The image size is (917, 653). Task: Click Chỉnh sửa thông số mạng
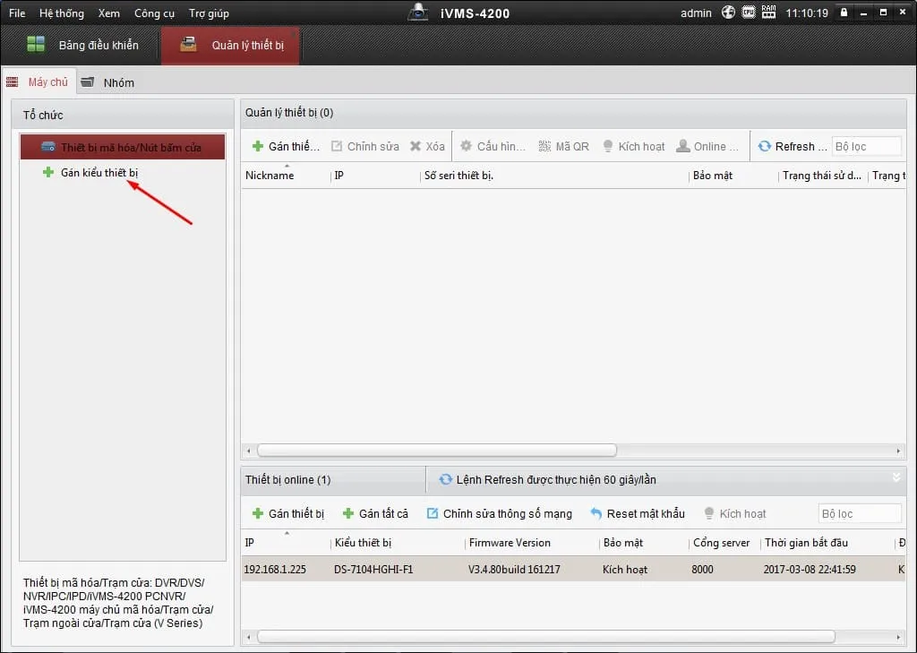click(498, 513)
